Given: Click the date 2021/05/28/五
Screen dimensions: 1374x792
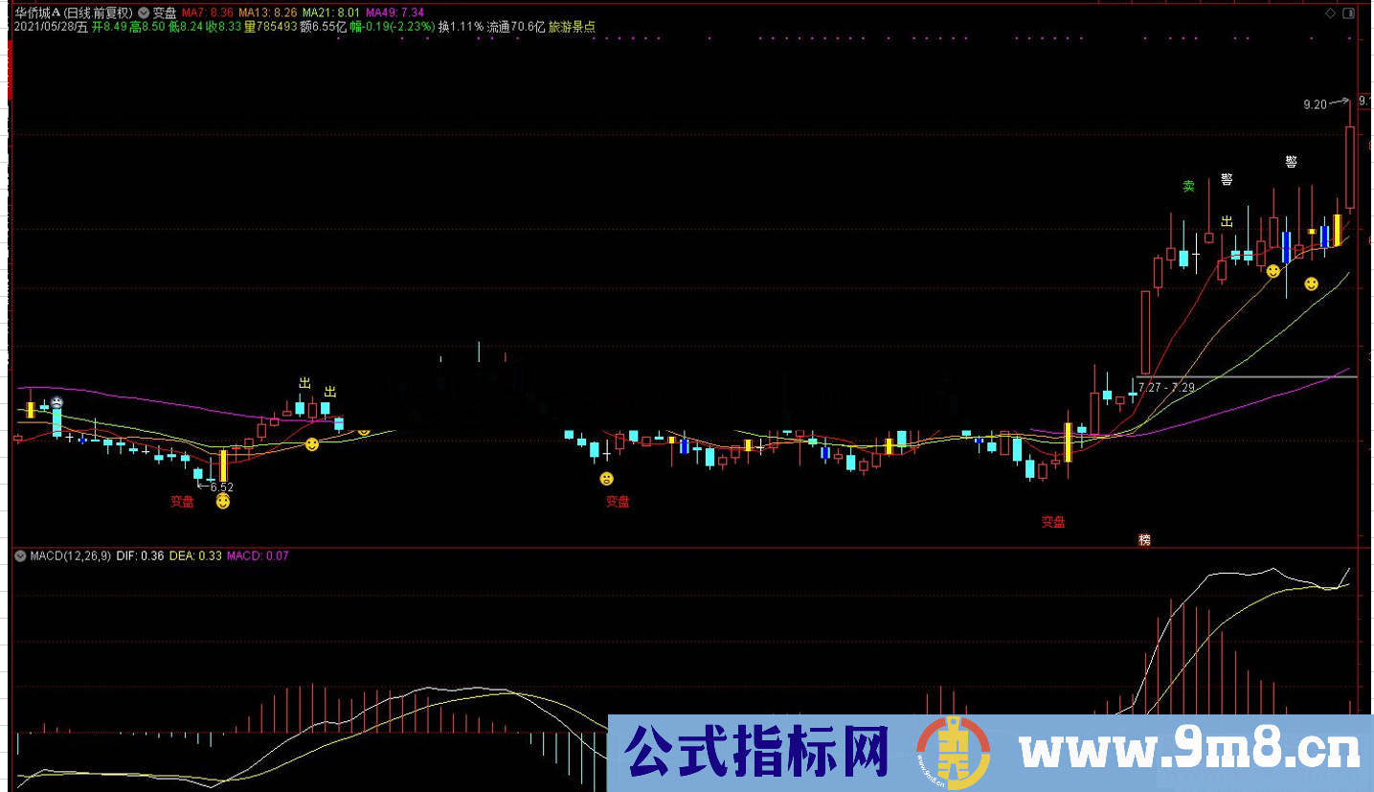Looking at the screenshot, I should (51, 27).
